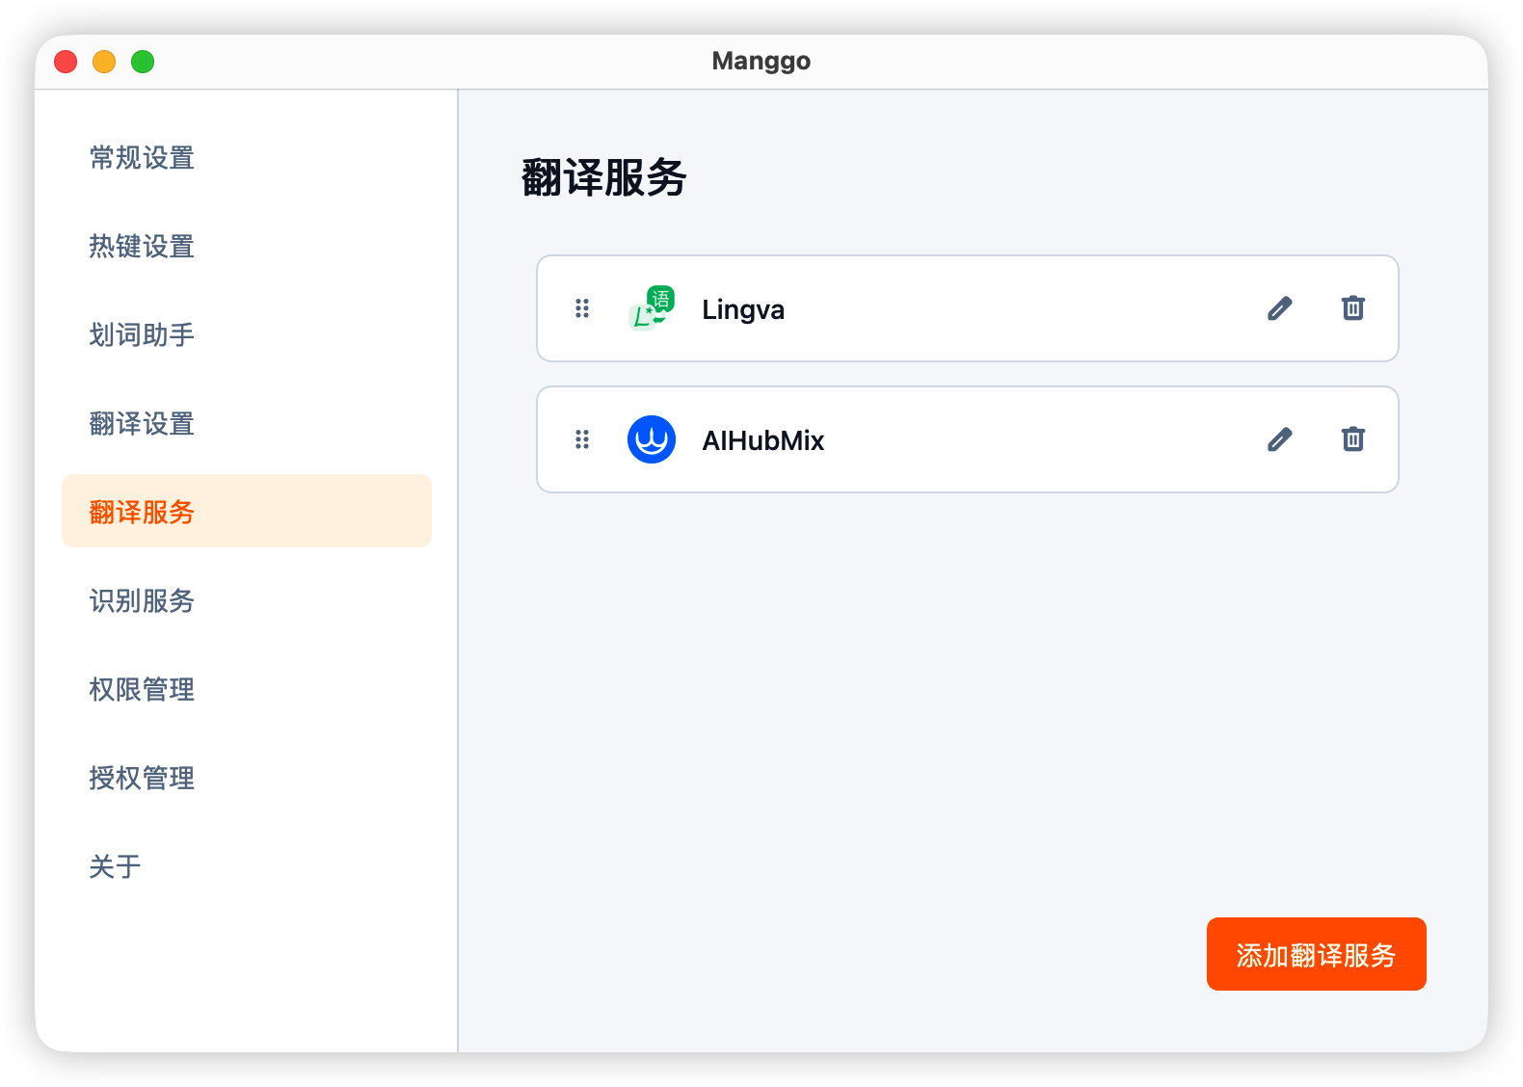The width and height of the screenshot is (1523, 1087).
Task: Switch to 翻译设置 page
Action: pyautogui.click(x=247, y=424)
